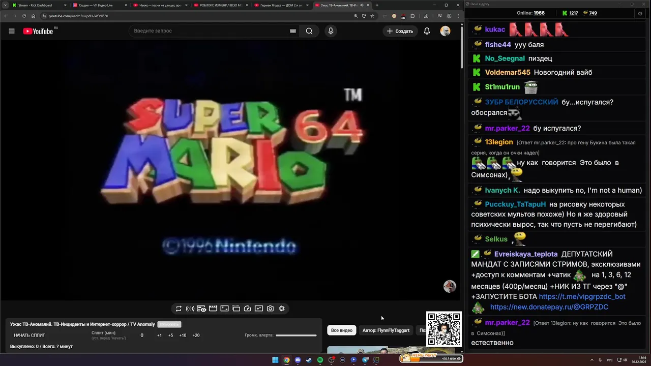The image size is (651, 366).
Task: Click the dashed-frame window icon under video
Action: [x=236, y=309]
